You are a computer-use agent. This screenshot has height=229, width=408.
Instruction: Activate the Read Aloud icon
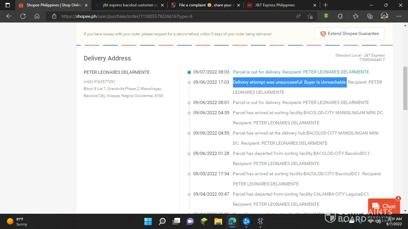(298, 16)
